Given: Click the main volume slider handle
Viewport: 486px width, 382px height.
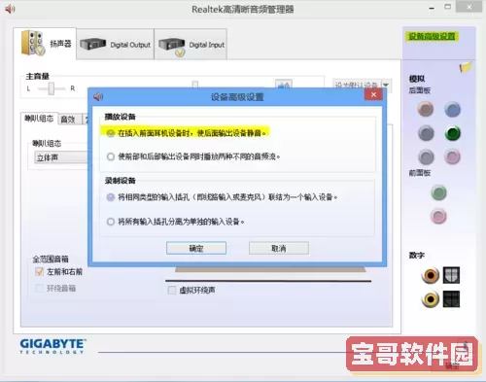Looking at the screenshot, I should coord(195,85).
